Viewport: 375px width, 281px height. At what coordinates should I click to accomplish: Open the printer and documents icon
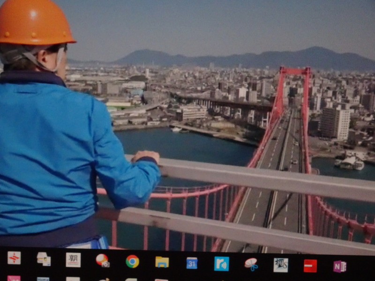tap(44, 259)
